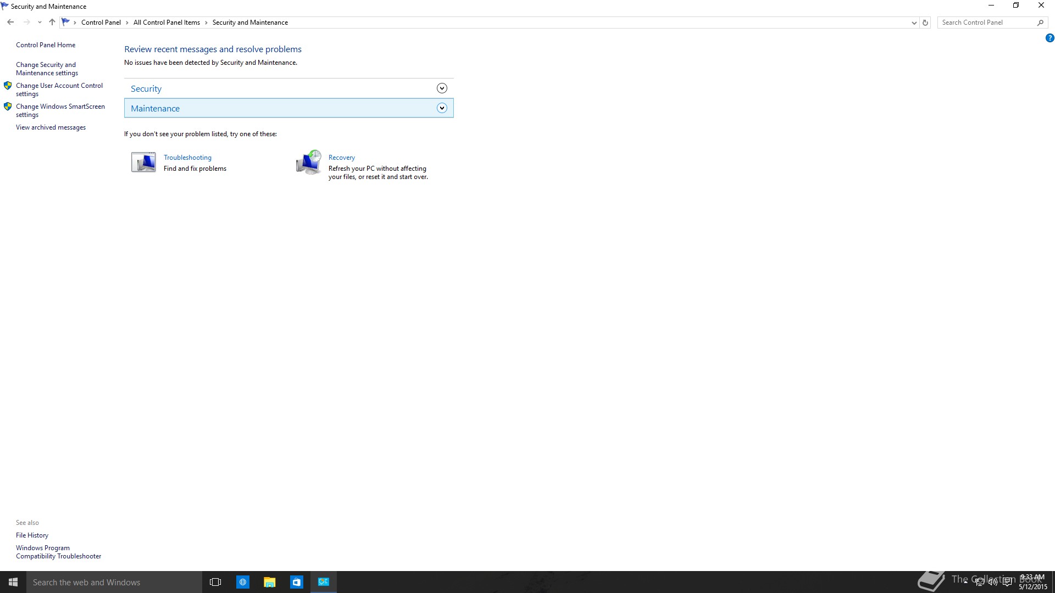
Task: Expand chevron after All Control Panel Items
Action: click(x=206, y=23)
